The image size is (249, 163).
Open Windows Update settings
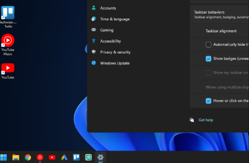[115, 63]
